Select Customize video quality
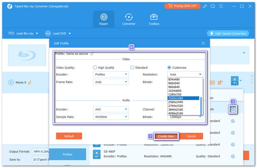 [169, 67]
